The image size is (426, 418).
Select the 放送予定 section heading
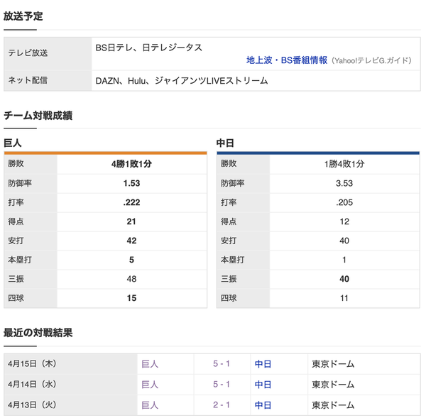click(23, 16)
